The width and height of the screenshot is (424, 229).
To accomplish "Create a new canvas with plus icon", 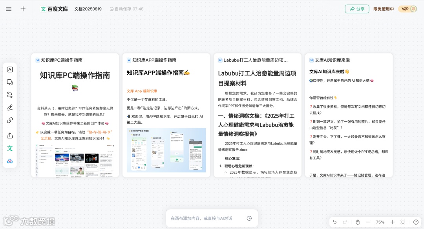I will tap(23, 9).
